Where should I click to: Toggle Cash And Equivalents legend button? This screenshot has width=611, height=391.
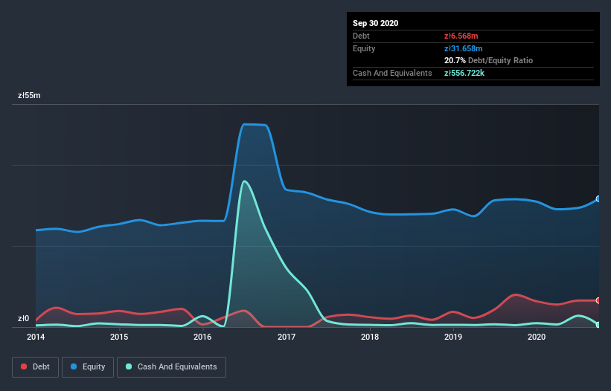tap(171, 367)
